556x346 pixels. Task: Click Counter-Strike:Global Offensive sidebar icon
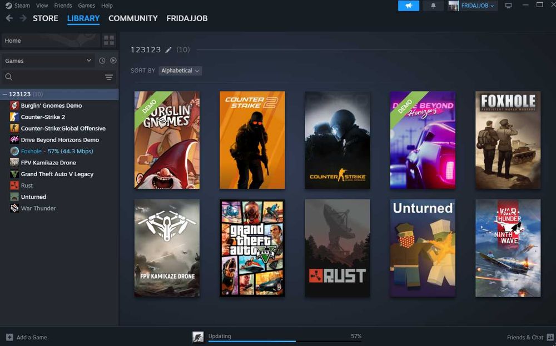[x=14, y=128]
